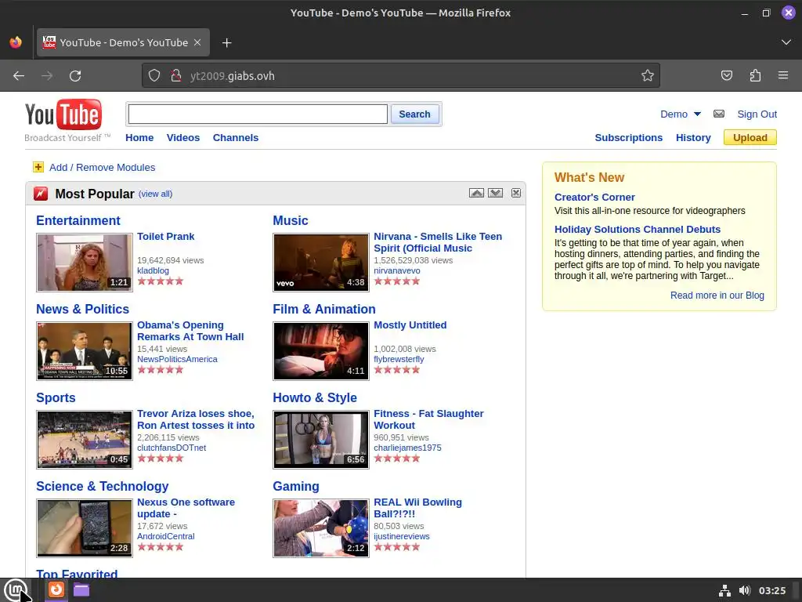This screenshot has height=602, width=802.
Task: Open the Videos menu item
Action: tap(183, 138)
